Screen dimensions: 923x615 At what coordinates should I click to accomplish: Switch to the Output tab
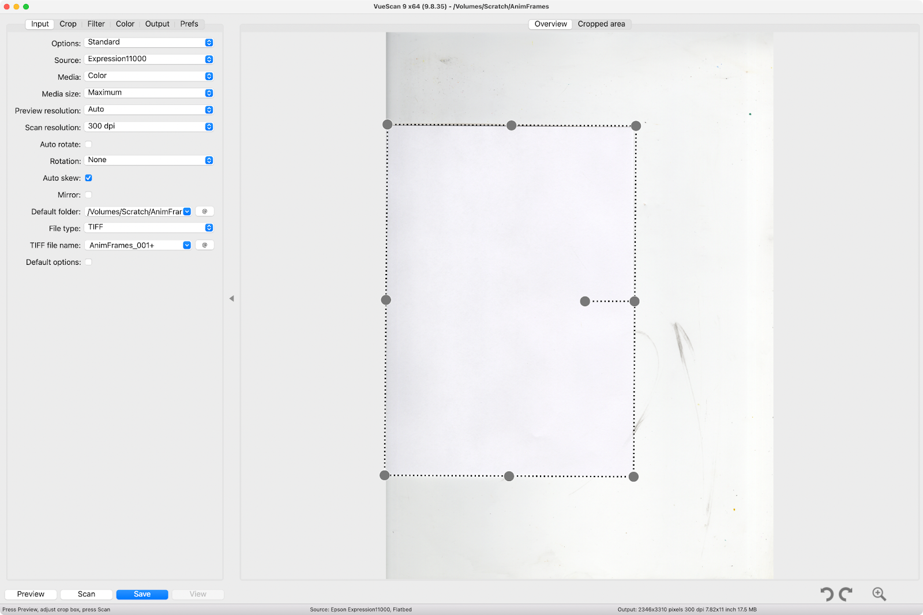pyautogui.click(x=157, y=24)
